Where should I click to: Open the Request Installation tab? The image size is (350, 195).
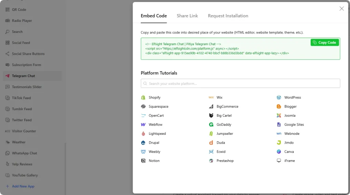(228, 16)
